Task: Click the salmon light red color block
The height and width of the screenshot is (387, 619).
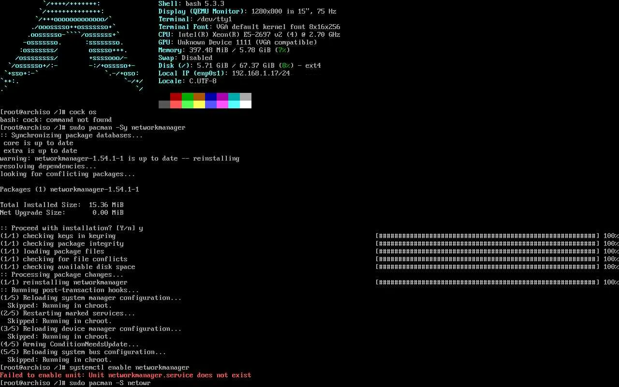Action: (176, 104)
